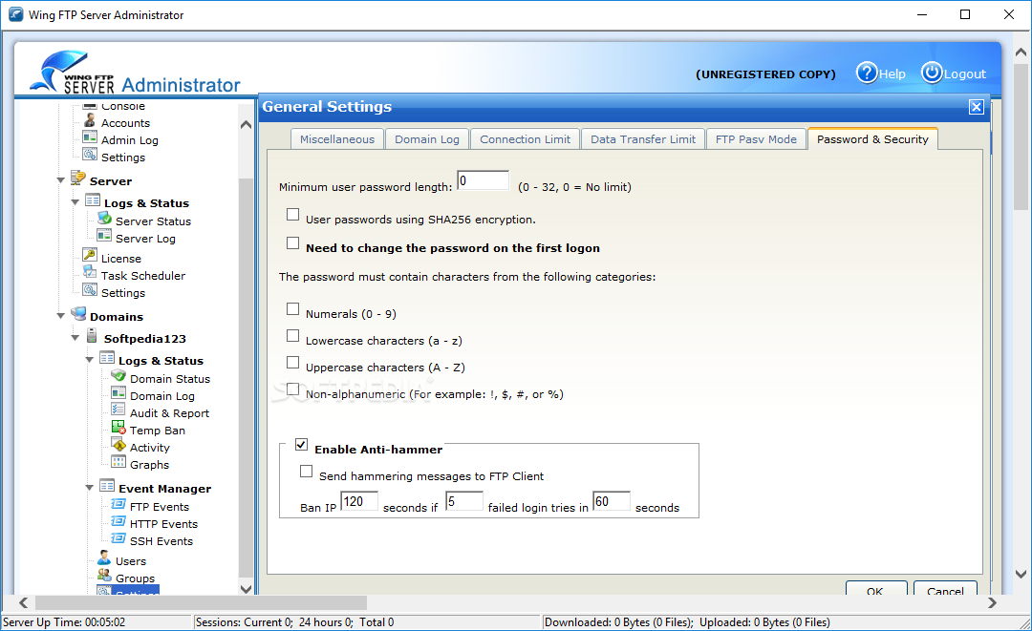Require Uppercase characters checkbox

(293, 363)
